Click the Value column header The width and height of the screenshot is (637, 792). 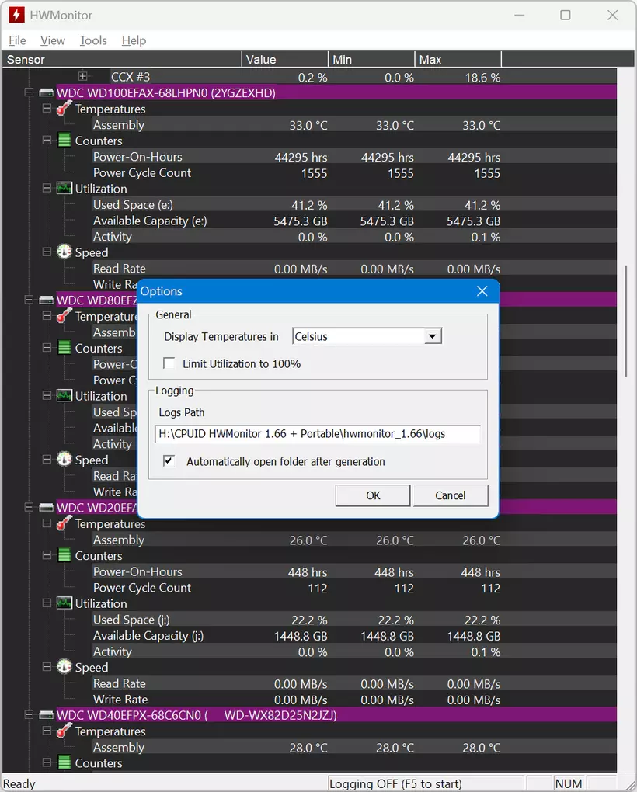(x=285, y=60)
